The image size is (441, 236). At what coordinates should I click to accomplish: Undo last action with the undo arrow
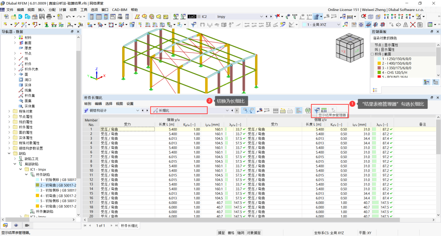(x=68, y=17)
